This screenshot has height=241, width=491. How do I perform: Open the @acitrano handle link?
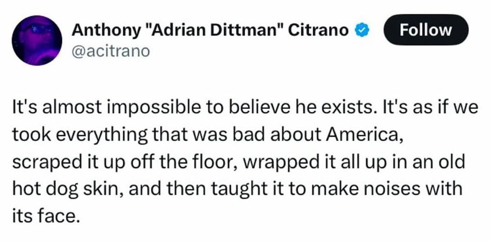(110, 51)
